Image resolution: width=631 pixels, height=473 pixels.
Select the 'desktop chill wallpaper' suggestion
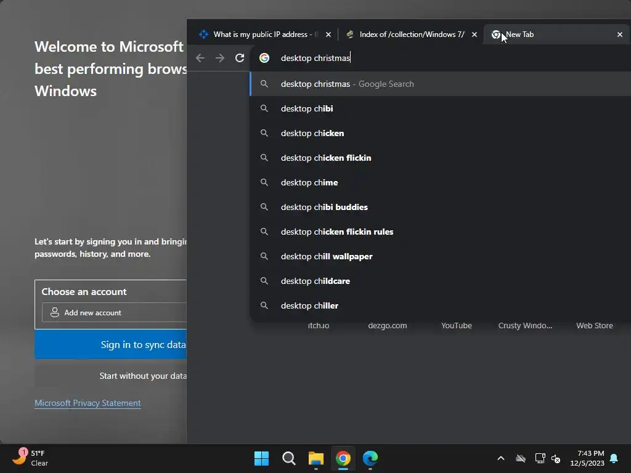tap(440, 256)
